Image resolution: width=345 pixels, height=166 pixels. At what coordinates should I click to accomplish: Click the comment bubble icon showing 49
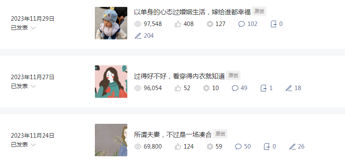[x=235, y=88]
